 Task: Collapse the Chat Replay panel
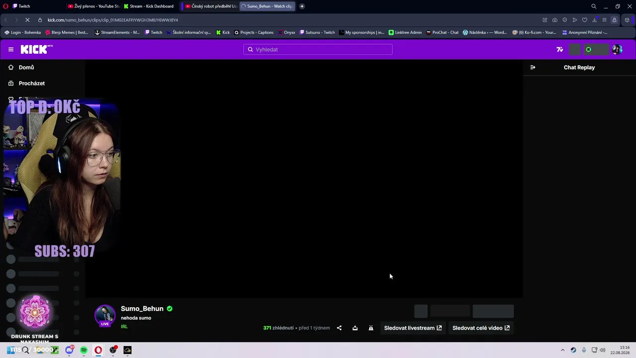[x=533, y=67]
